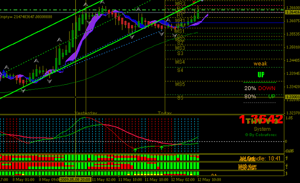
Task: Click the 'System' label under the price
Action: pos(262,129)
